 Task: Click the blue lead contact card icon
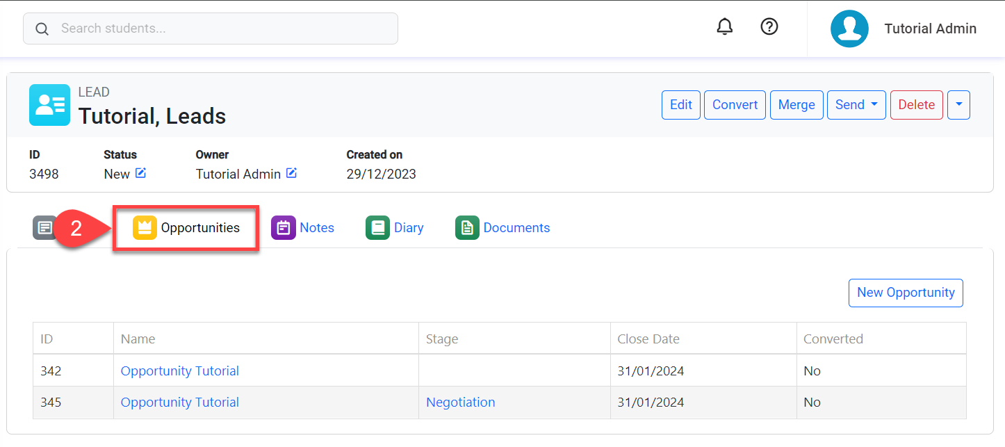pyautogui.click(x=49, y=105)
